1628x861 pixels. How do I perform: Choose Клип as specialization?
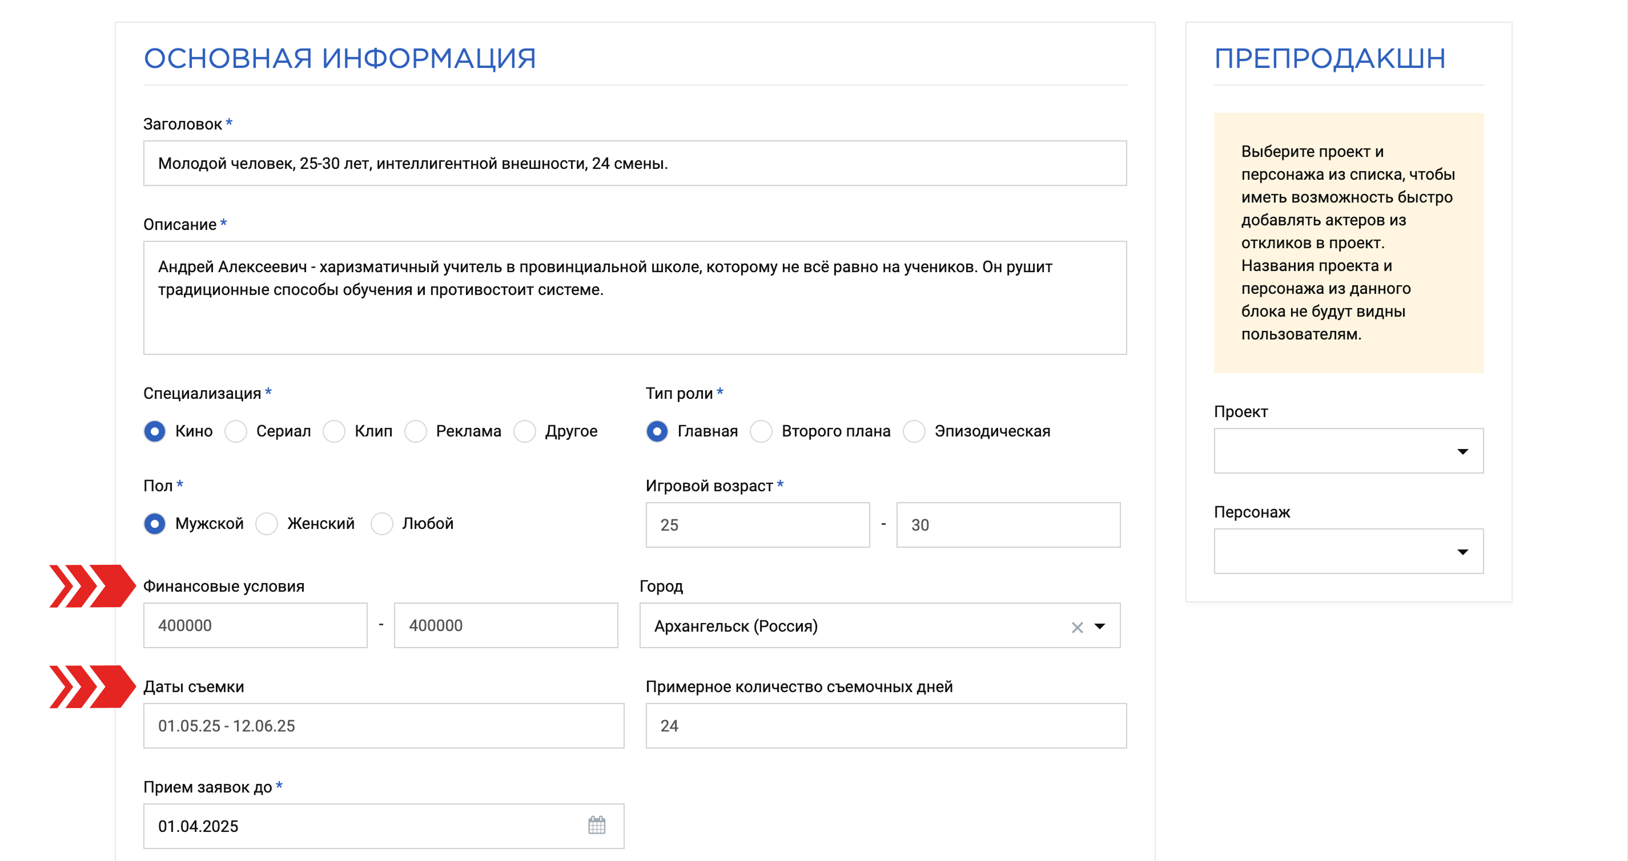click(334, 431)
